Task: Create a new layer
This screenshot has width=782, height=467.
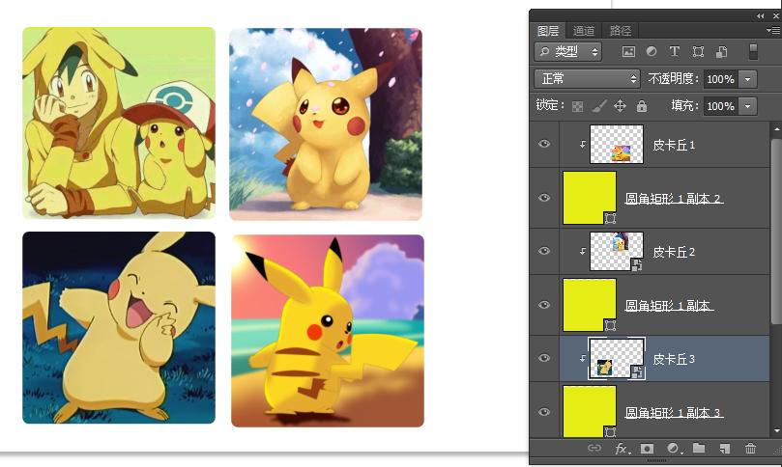Action: click(725, 449)
